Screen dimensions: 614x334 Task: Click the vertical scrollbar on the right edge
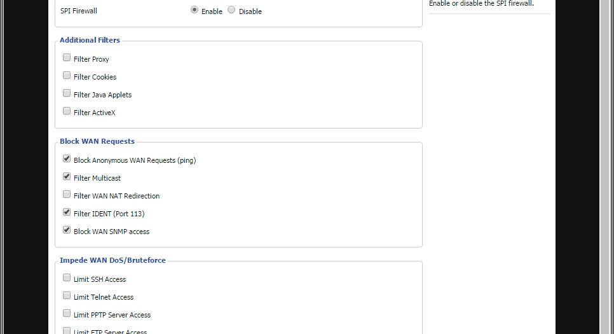pyautogui.click(x=606, y=167)
